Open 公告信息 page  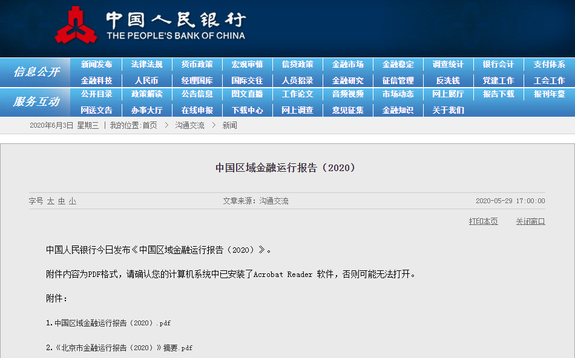click(x=197, y=94)
